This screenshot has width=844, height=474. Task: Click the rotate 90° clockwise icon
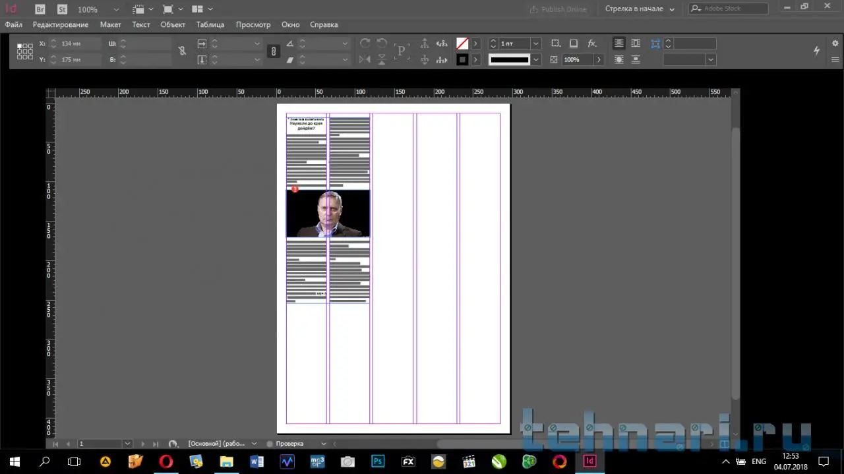365,44
